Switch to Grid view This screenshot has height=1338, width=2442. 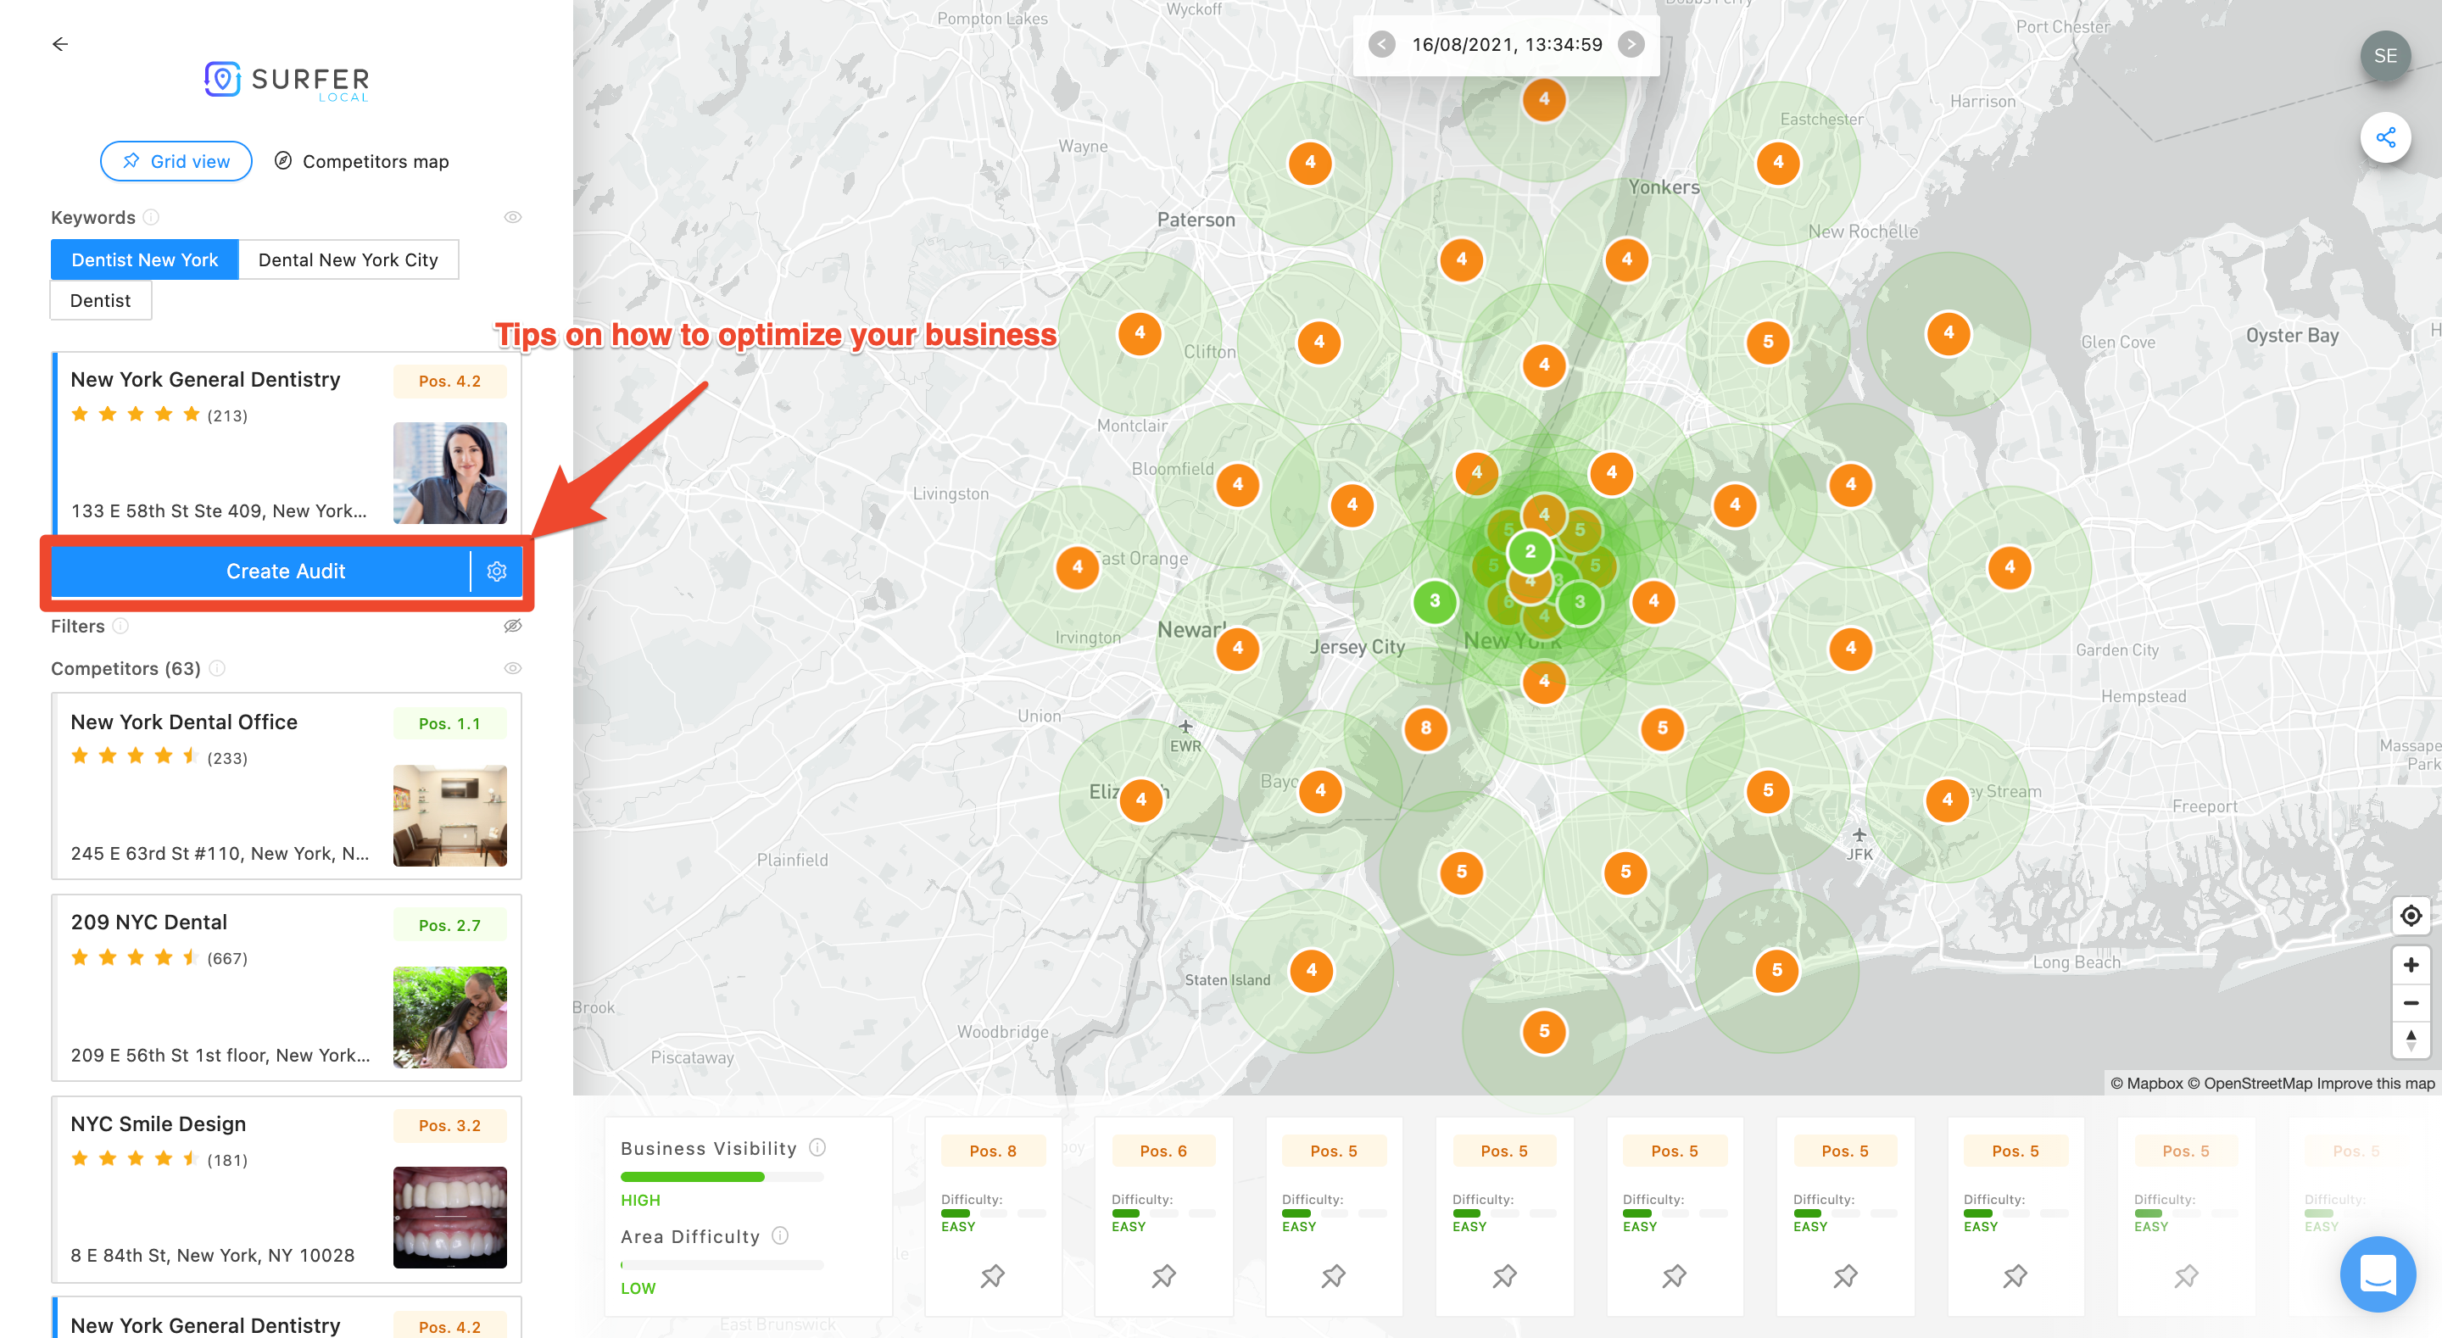coord(176,161)
